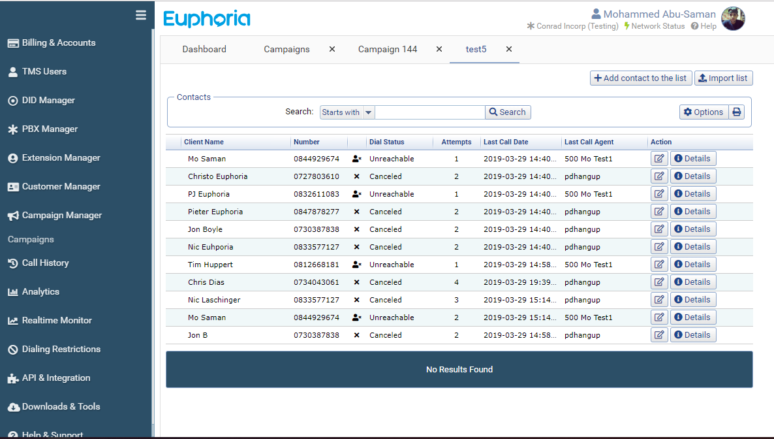This screenshot has height=439, width=774.
Task: Expand the 'Starts with' search dropdown
Action: click(x=369, y=112)
